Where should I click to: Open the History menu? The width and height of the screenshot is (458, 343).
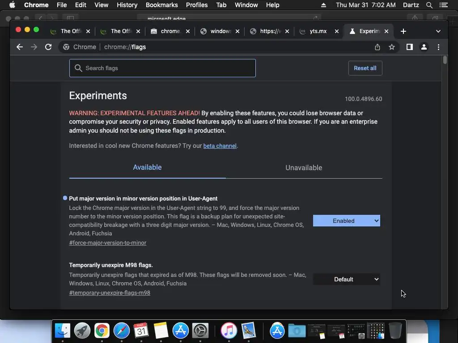pos(127,5)
